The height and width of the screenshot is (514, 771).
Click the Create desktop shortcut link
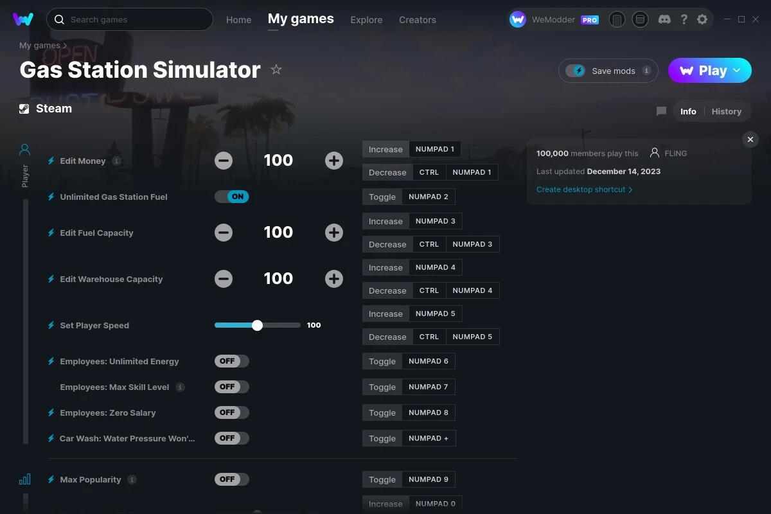[581, 190]
